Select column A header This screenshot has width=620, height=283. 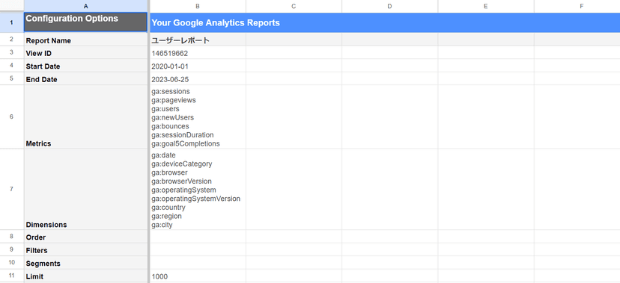[86, 6]
